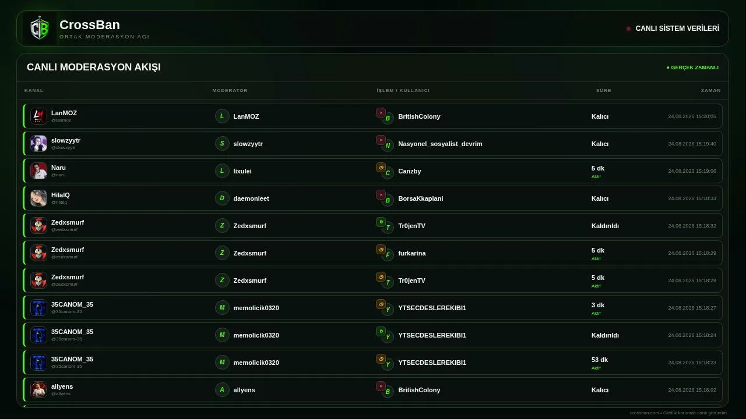This screenshot has width=746, height=419.
Task: Click the Naru channel avatar
Action: (x=38, y=171)
